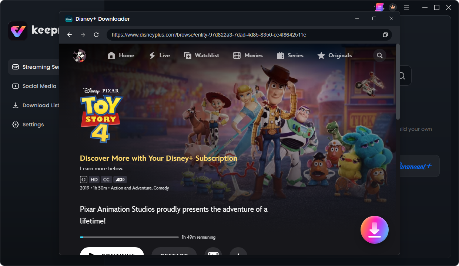This screenshot has height=266, width=459.
Task: Click the AD audio description badge
Action: [120, 180]
